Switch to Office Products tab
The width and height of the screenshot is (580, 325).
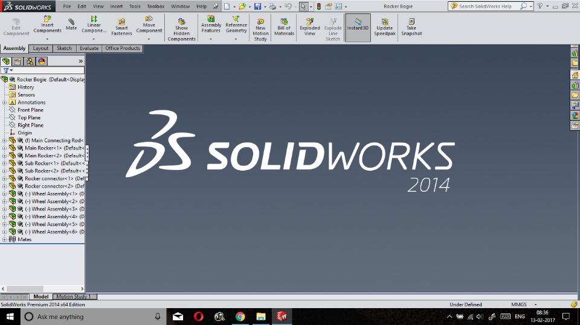[123, 48]
